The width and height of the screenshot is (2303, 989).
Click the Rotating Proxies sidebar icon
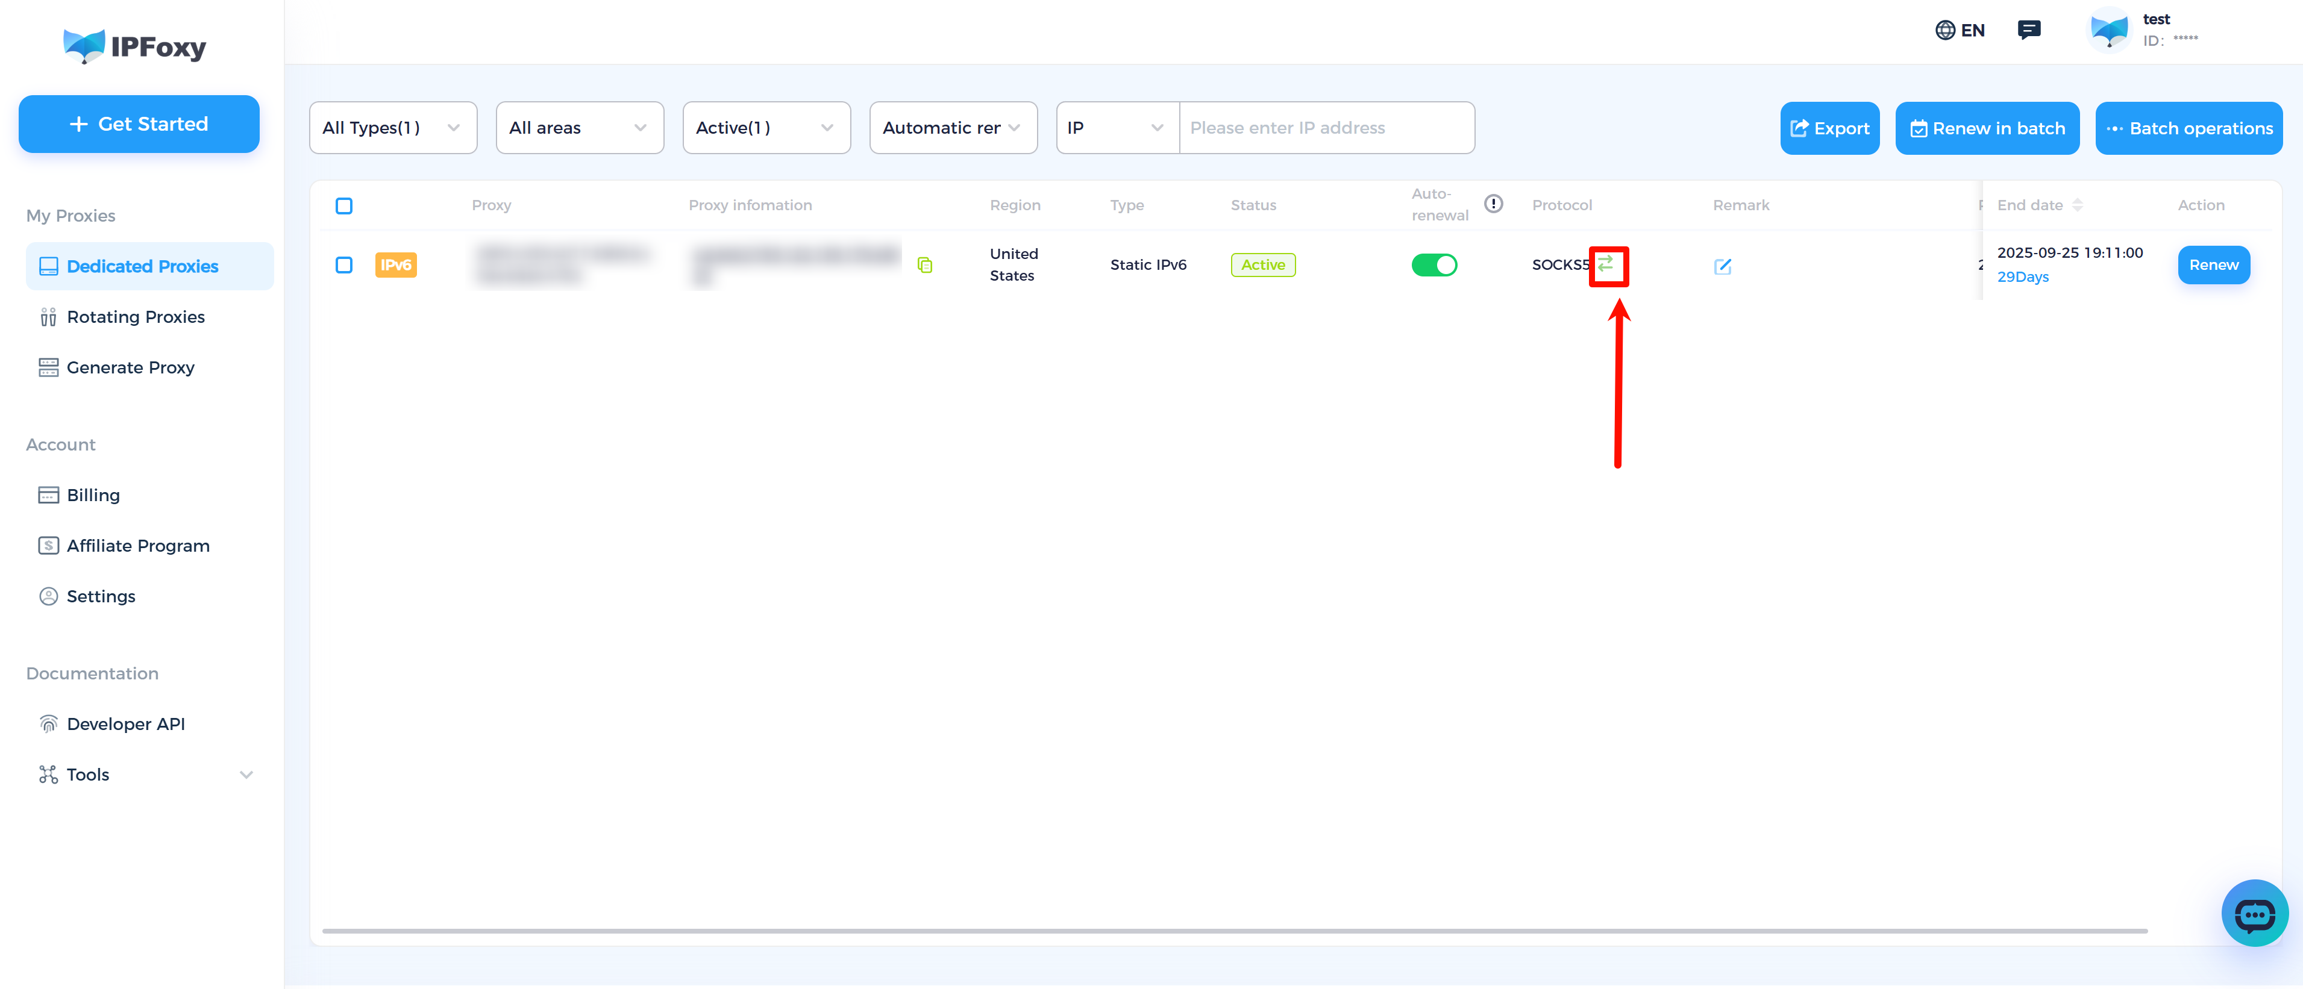(x=48, y=317)
